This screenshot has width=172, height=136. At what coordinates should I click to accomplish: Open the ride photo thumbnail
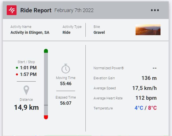pos(148,30)
